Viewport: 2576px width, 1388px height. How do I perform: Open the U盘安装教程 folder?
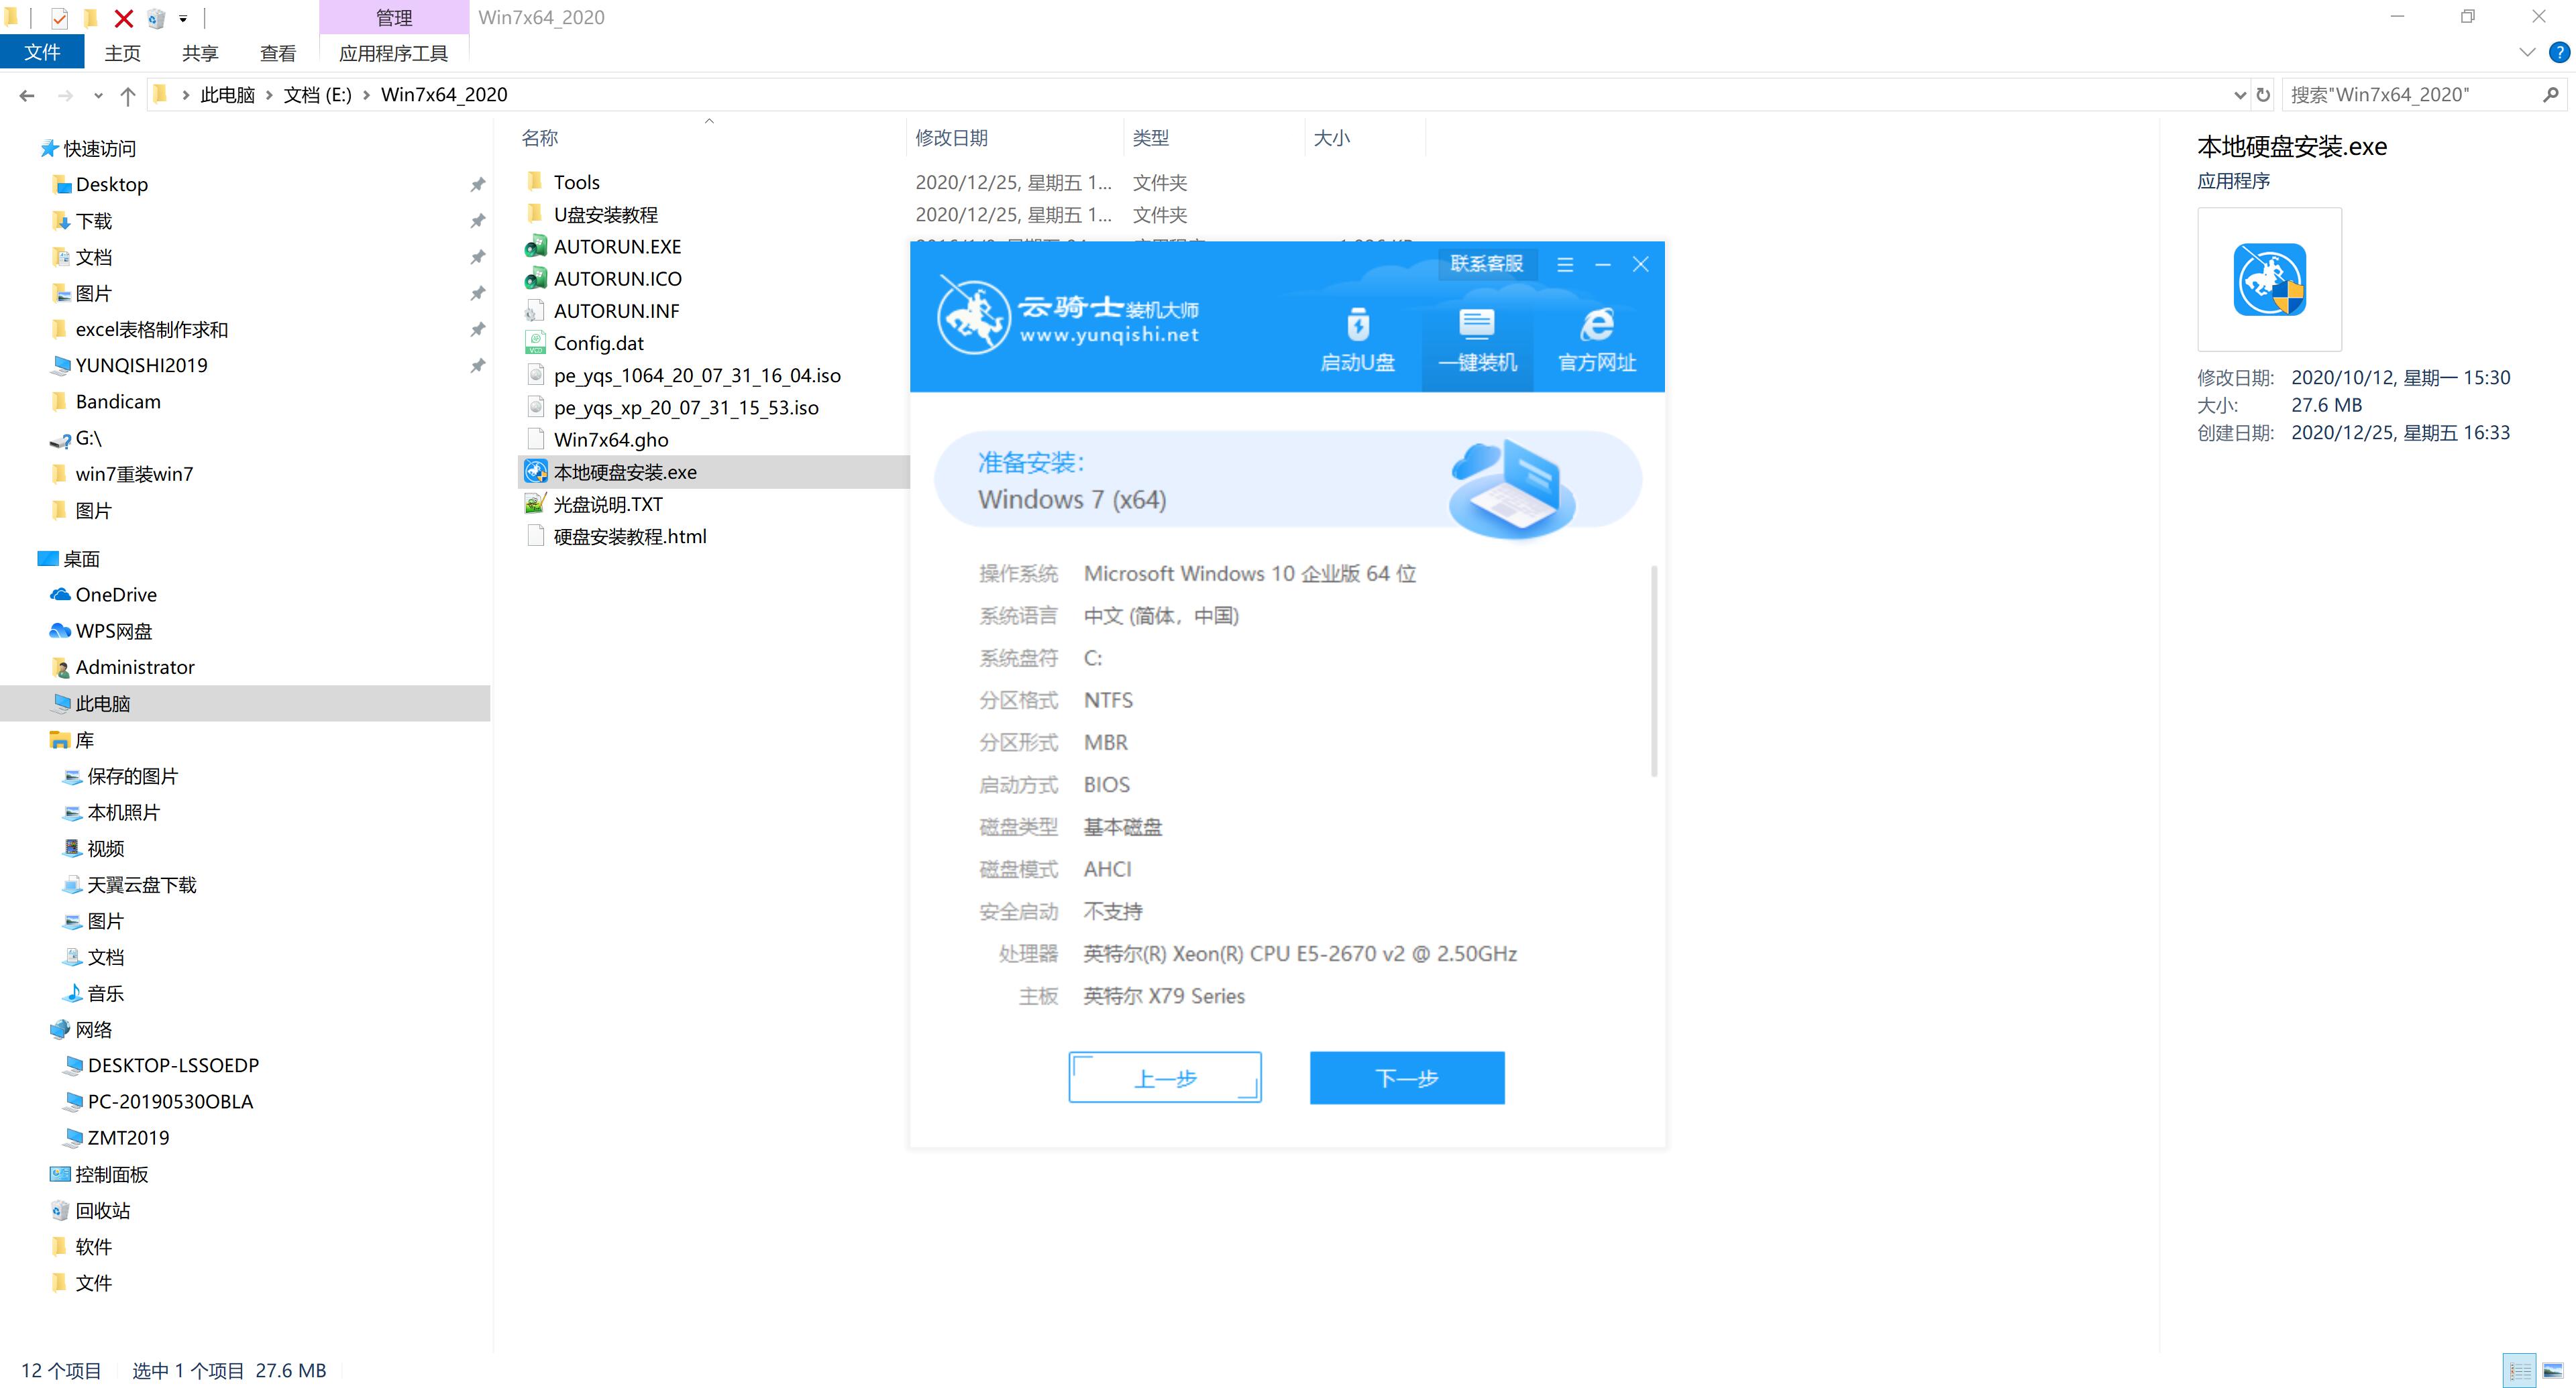pos(608,214)
